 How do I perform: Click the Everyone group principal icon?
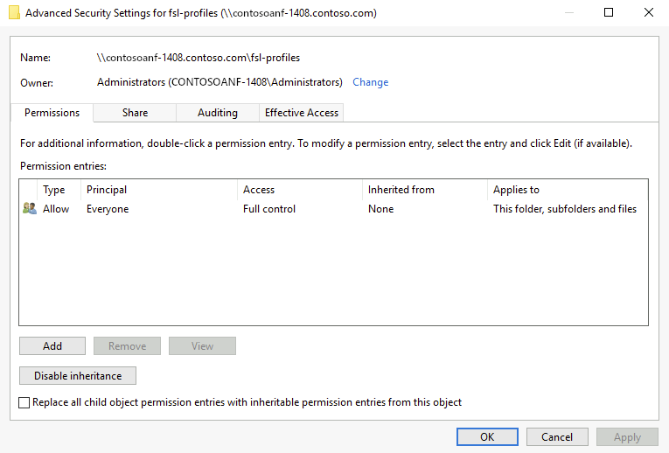coord(30,209)
